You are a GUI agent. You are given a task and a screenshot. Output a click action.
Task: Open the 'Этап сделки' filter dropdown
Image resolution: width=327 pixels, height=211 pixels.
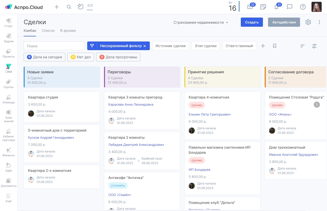point(205,46)
